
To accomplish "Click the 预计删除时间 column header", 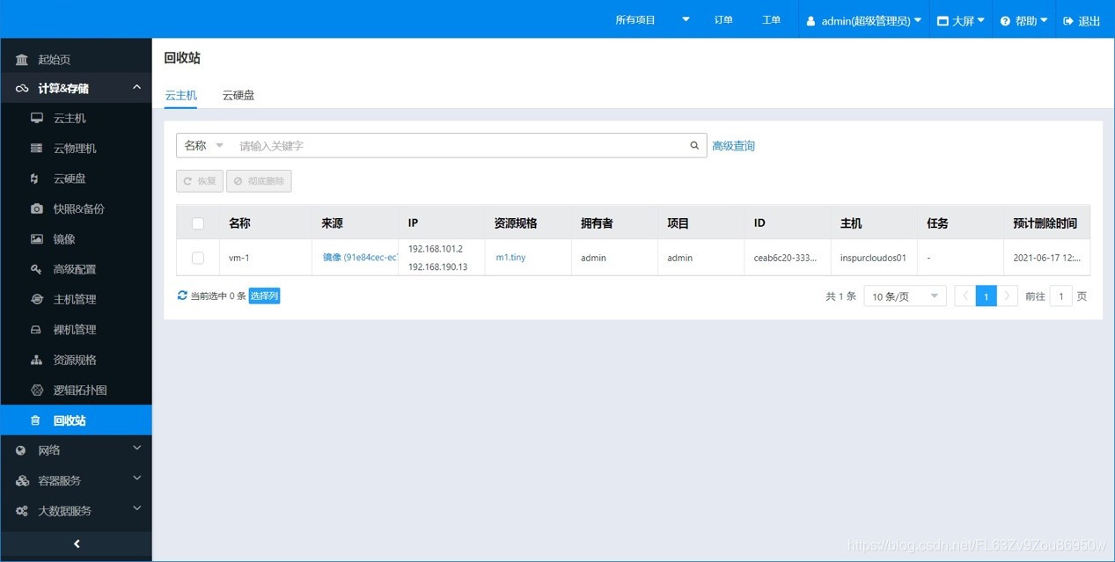I will [x=1045, y=223].
